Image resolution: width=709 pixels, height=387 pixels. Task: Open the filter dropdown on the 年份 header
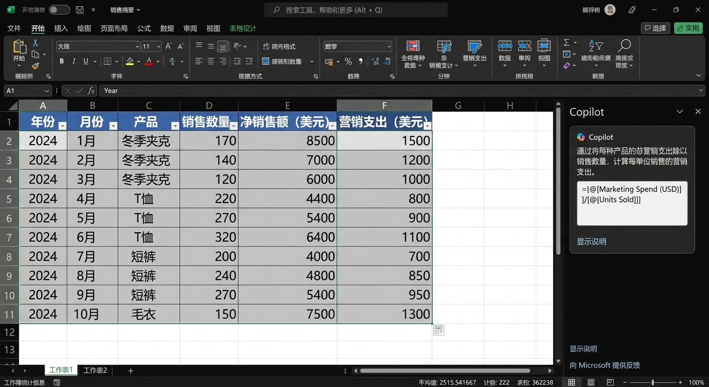[x=62, y=126]
